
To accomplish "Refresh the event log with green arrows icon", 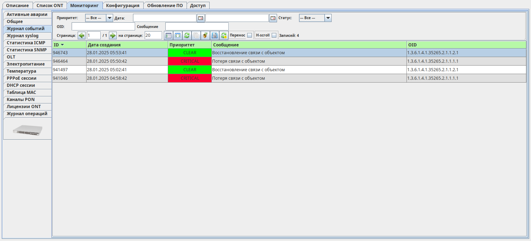I will pyautogui.click(x=187, y=35).
